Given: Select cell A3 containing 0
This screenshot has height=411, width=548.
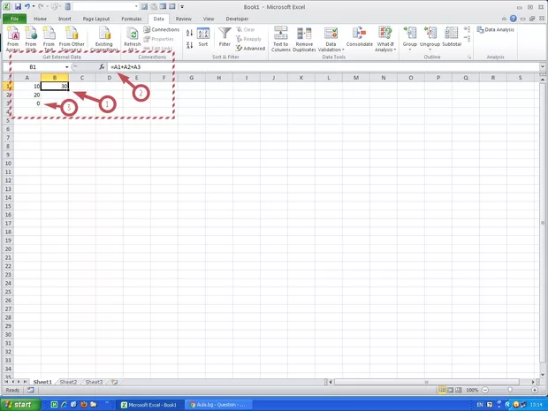Looking at the screenshot, I should coord(27,103).
